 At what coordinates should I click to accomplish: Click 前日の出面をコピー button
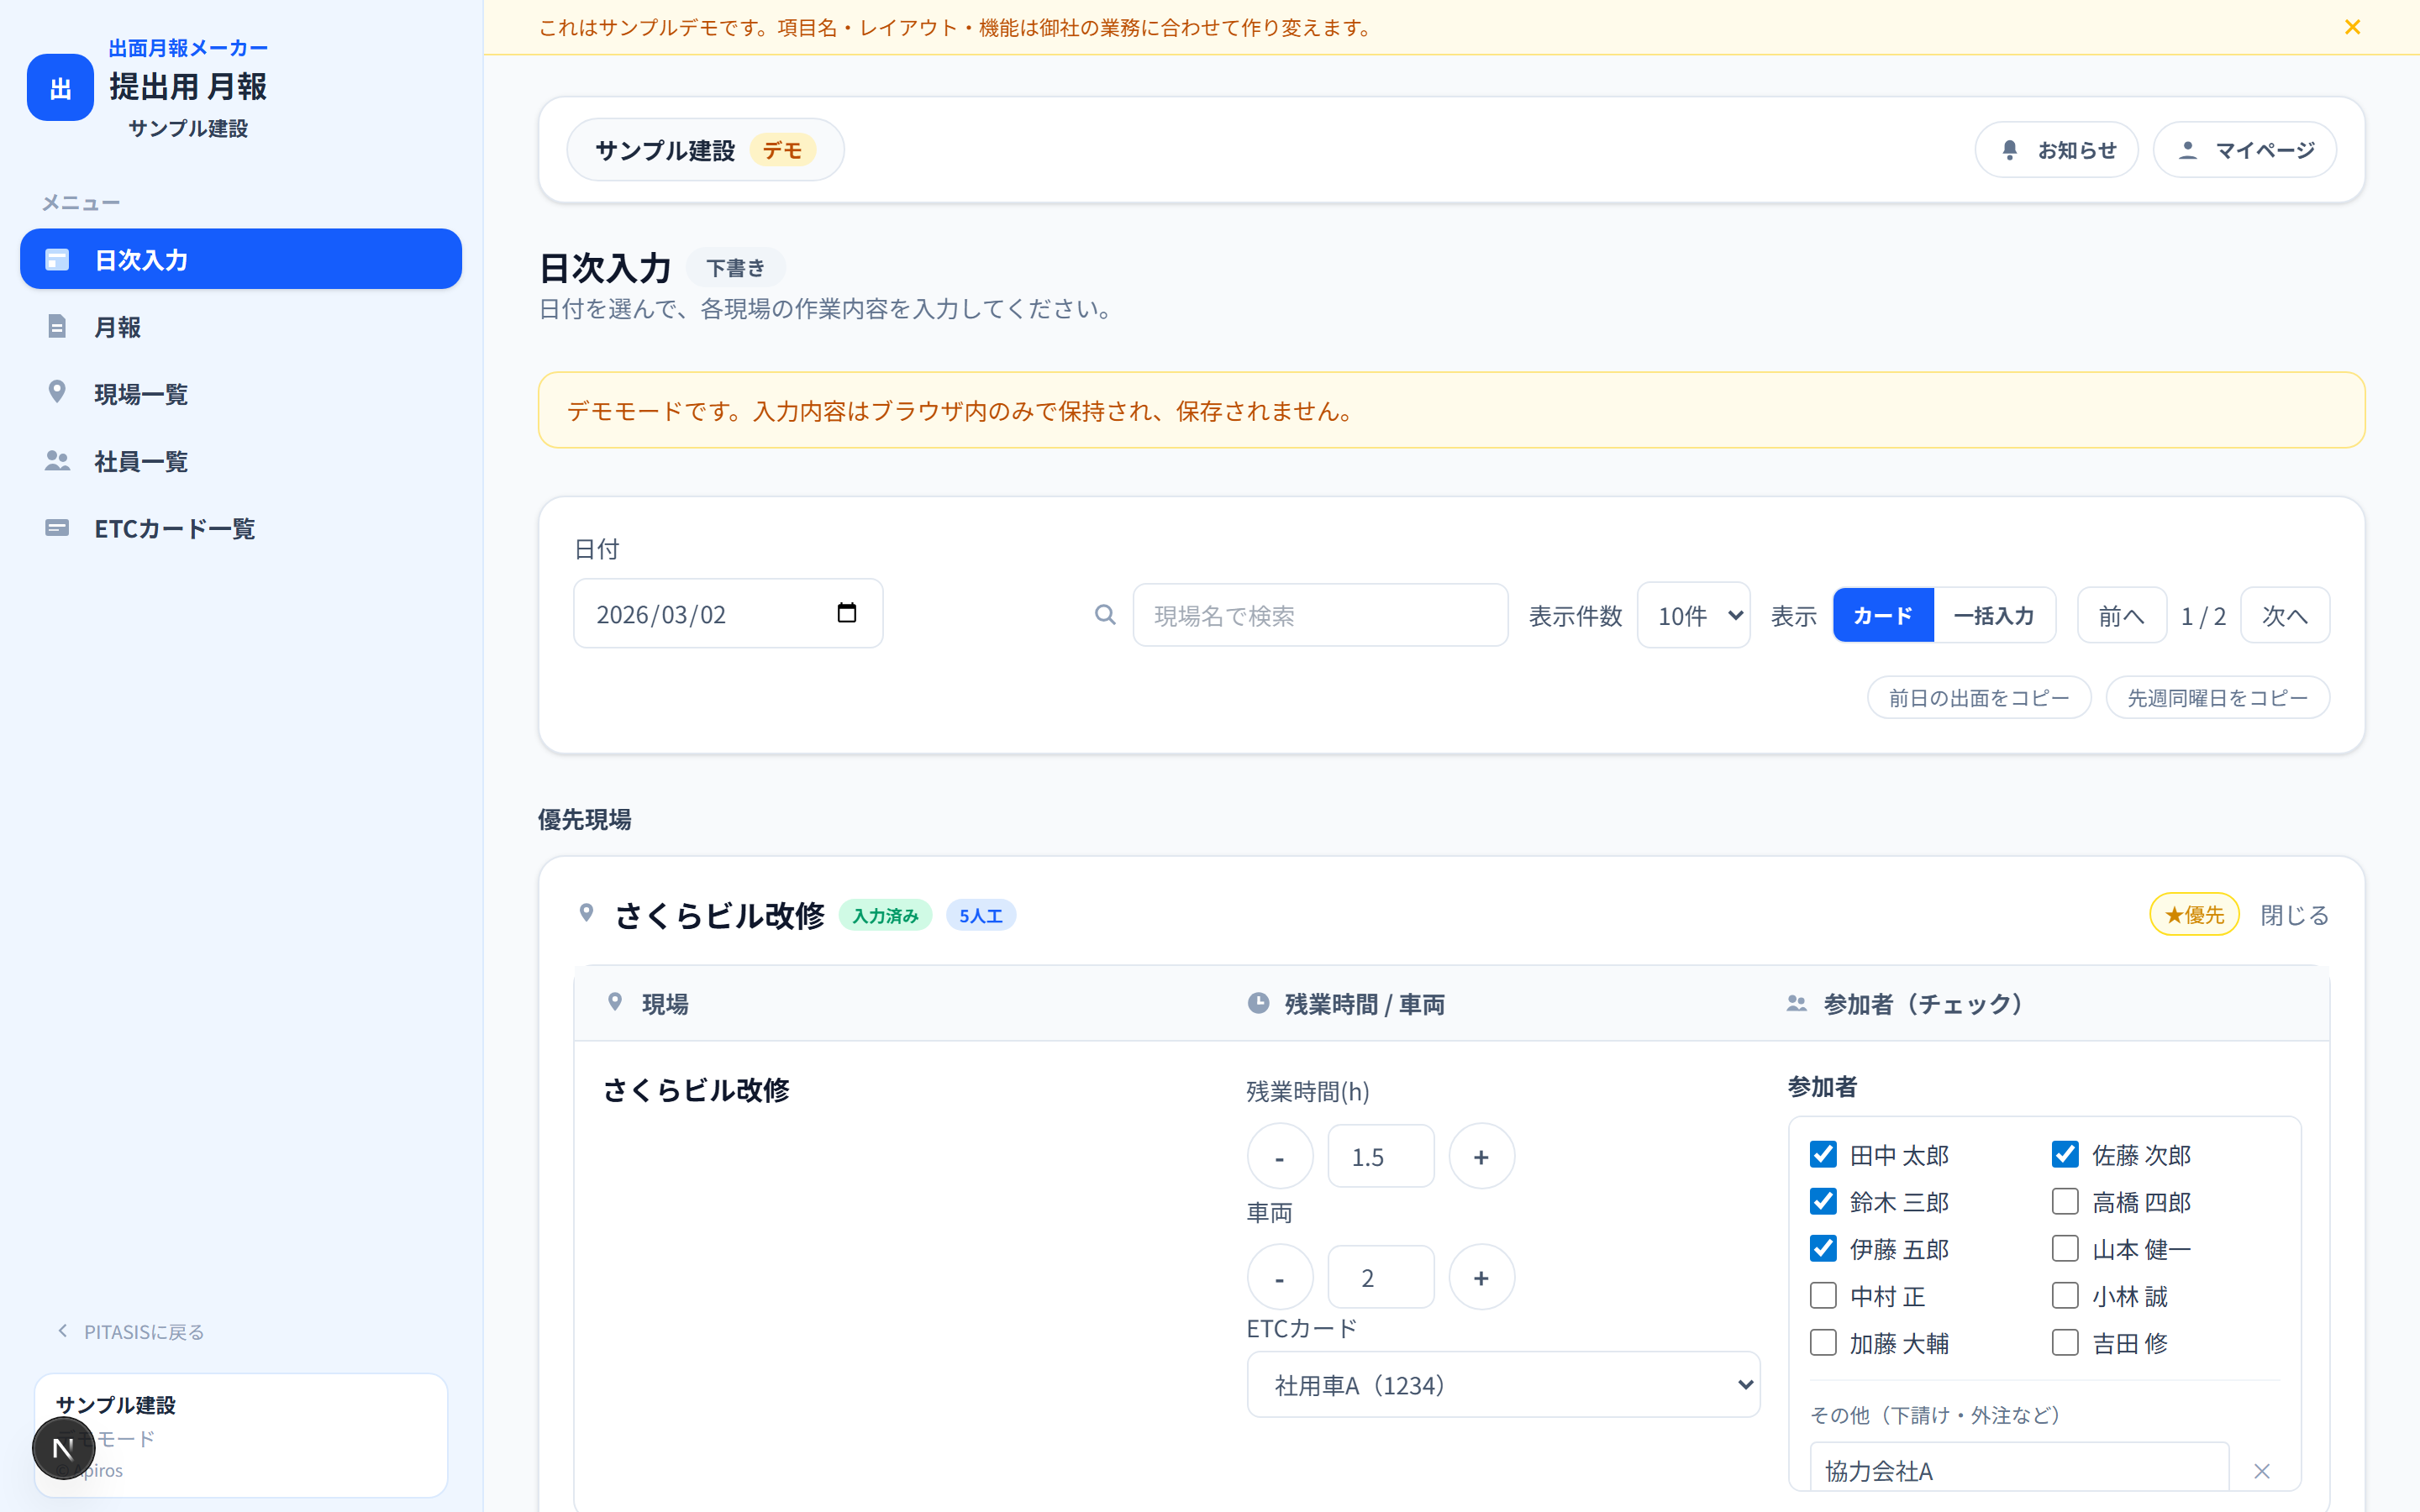point(1978,697)
